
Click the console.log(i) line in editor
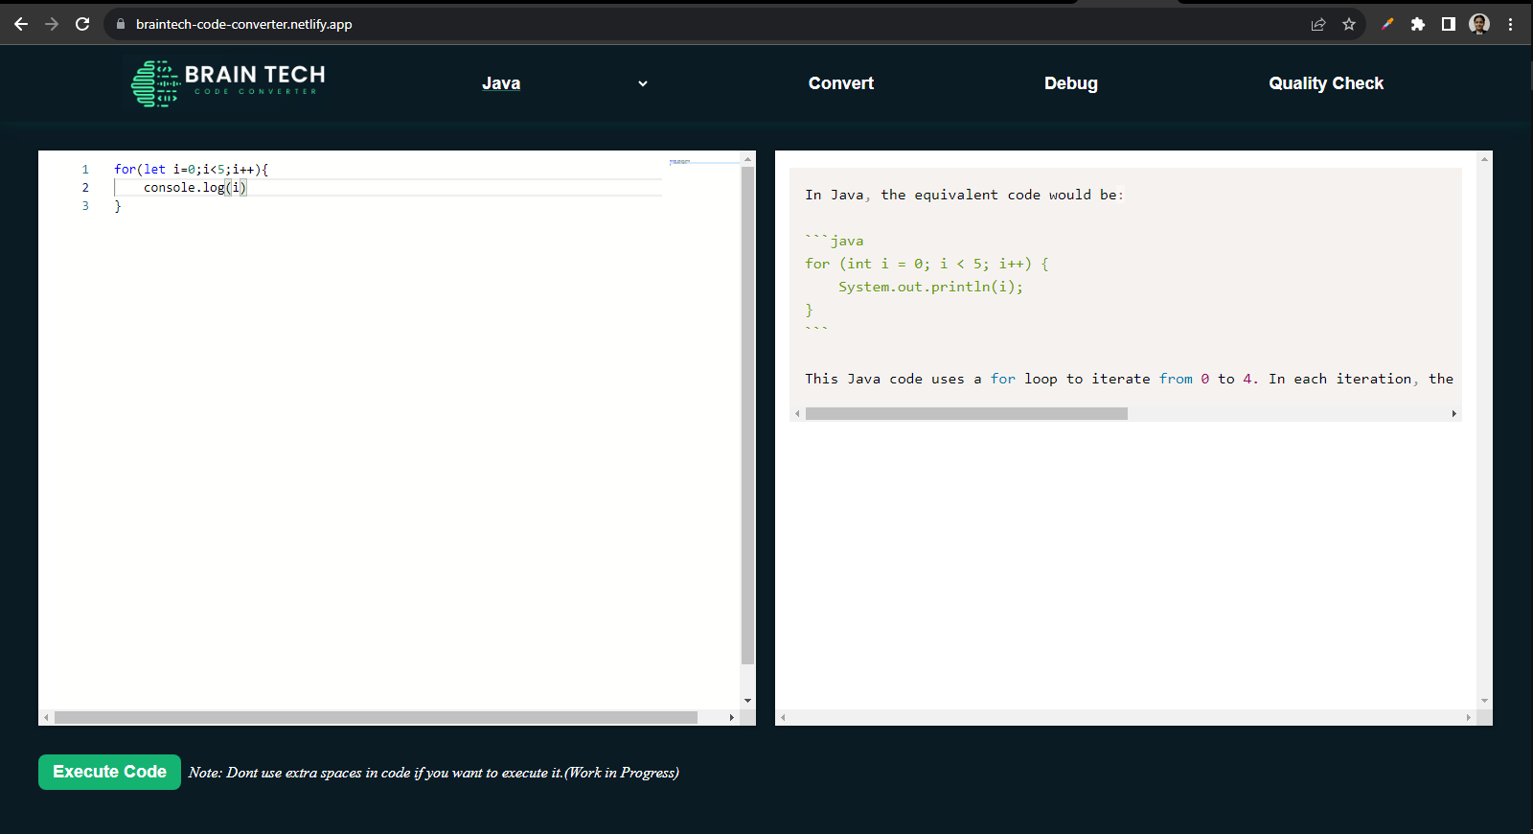click(195, 188)
